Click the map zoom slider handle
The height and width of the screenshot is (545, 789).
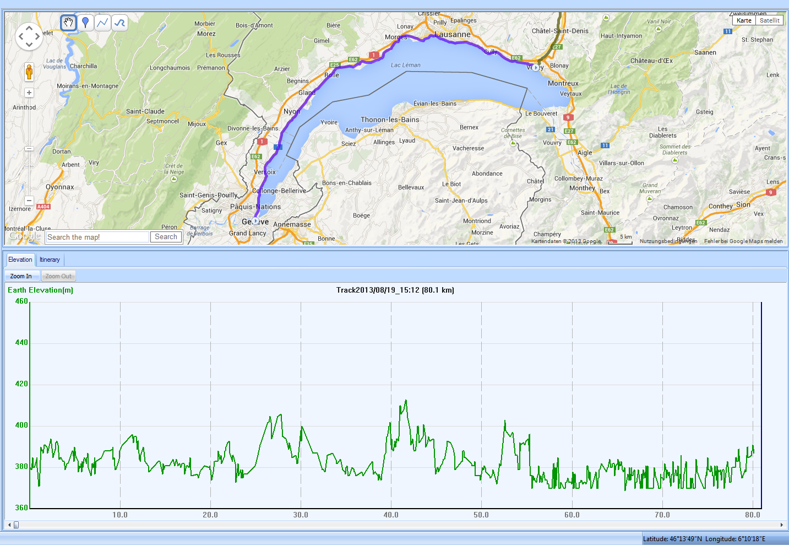[29, 148]
